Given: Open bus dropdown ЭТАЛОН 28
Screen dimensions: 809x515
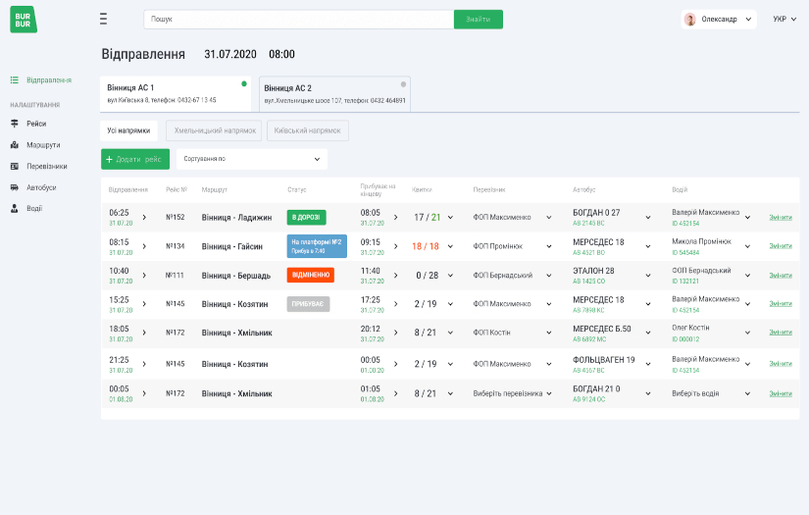Looking at the screenshot, I should pos(648,276).
